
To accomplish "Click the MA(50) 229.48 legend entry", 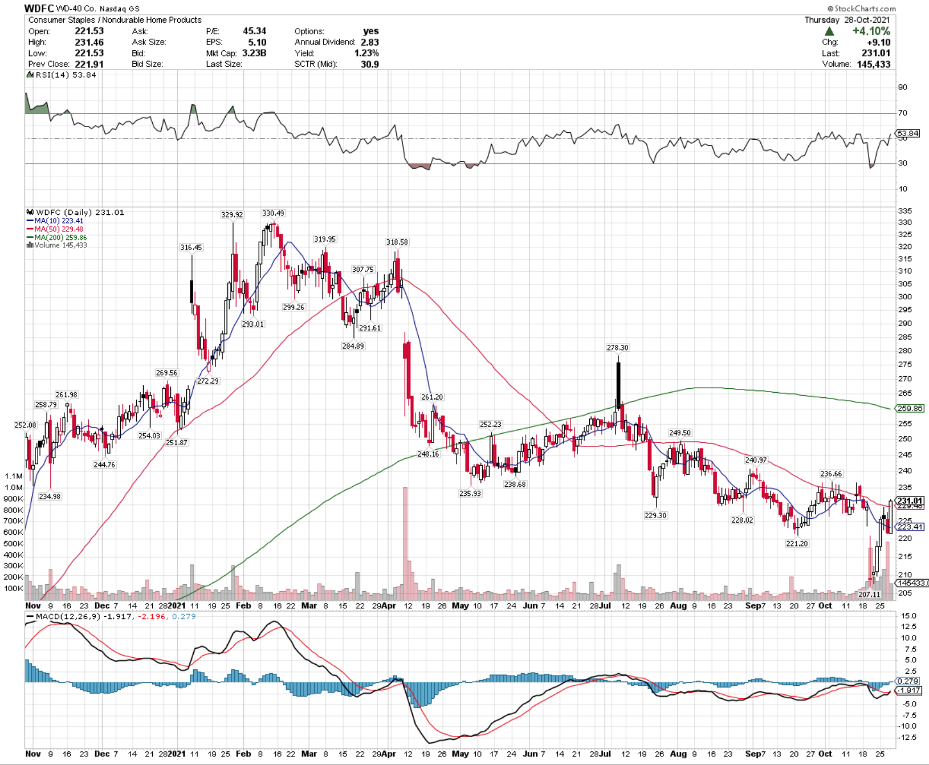I will [x=55, y=229].
